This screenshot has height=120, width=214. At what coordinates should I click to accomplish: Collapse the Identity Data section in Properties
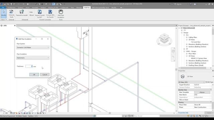click(211, 90)
